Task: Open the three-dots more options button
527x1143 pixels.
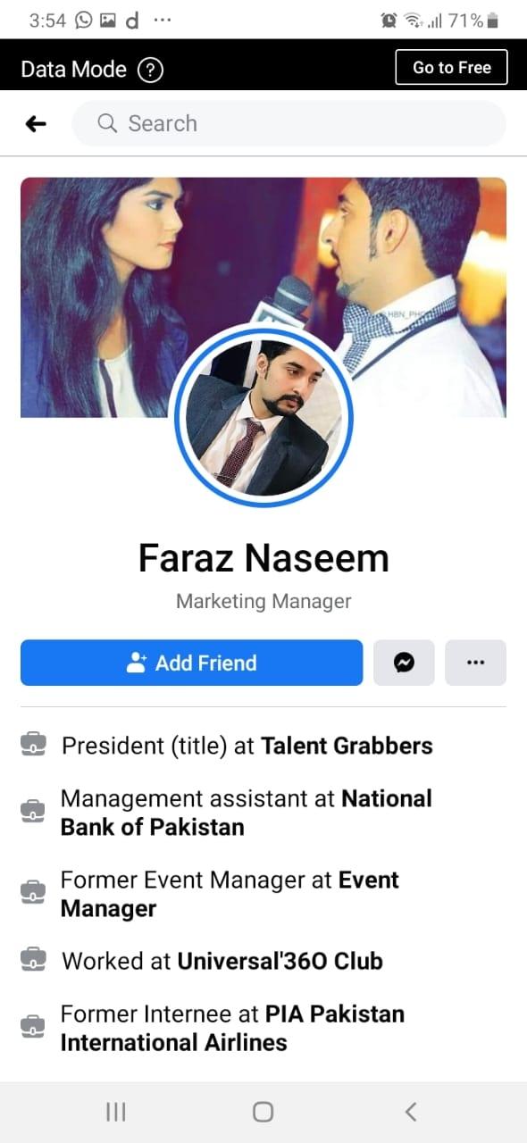Action: point(475,663)
